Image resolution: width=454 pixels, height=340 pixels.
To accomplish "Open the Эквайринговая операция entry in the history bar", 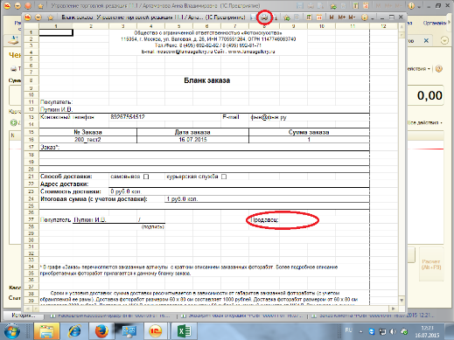I will pyautogui.click(x=243, y=316).
